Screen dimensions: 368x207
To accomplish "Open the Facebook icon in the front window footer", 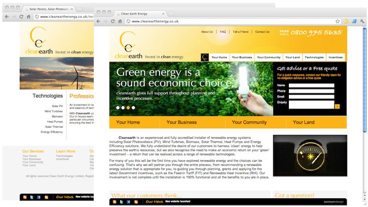I will tap(128, 202).
